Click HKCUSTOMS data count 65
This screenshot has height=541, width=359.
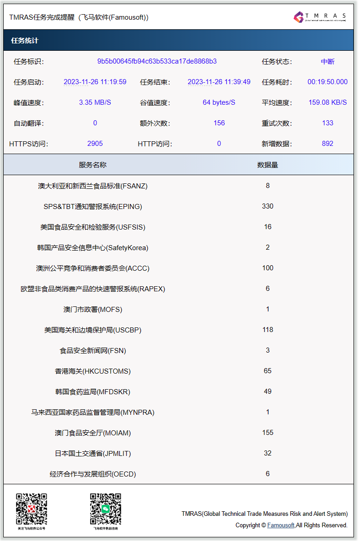tap(268, 371)
